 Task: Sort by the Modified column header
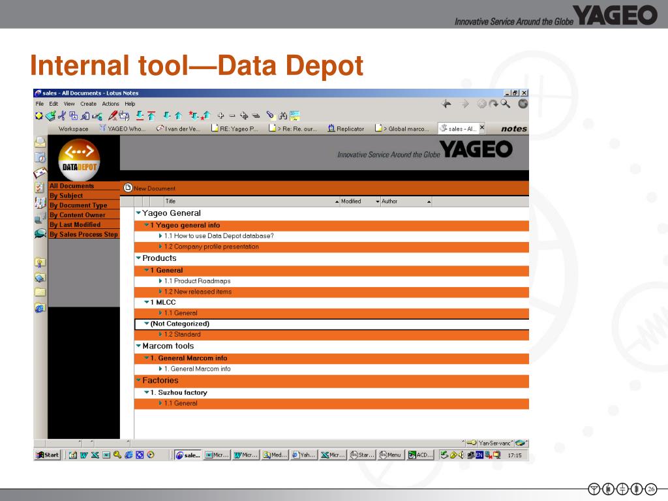pyautogui.click(x=360, y=201)
